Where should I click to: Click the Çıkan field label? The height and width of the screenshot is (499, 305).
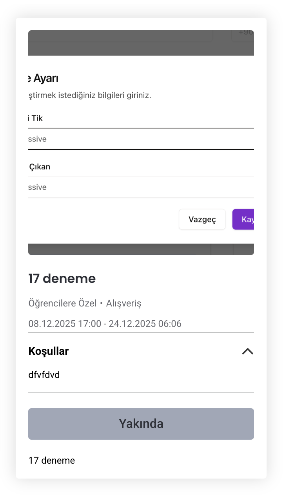pyautogui.click(x=40, y=167)
